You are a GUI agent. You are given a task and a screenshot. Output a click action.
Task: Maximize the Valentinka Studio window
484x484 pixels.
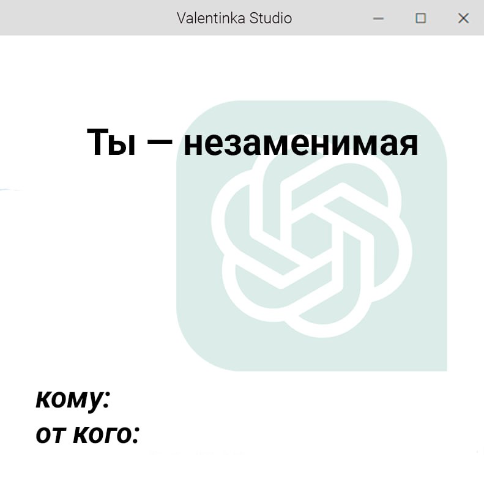point(421,18)
